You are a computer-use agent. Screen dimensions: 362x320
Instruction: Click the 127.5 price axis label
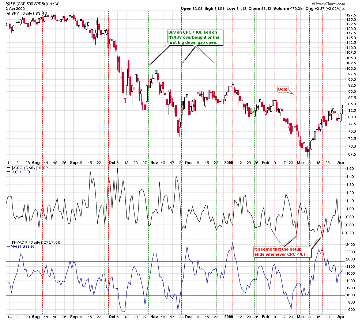(x=351, y=15)
